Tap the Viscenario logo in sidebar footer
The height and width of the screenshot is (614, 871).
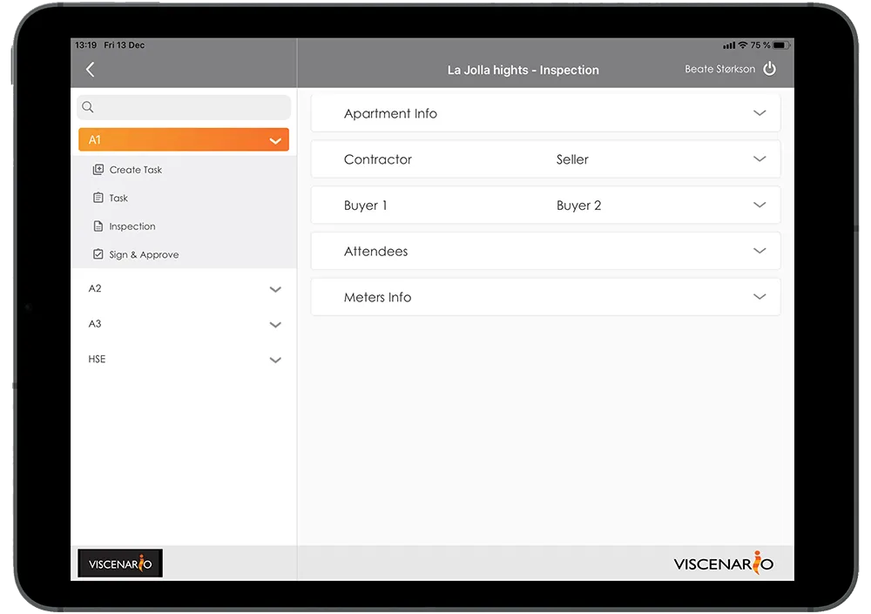[120, 563]
